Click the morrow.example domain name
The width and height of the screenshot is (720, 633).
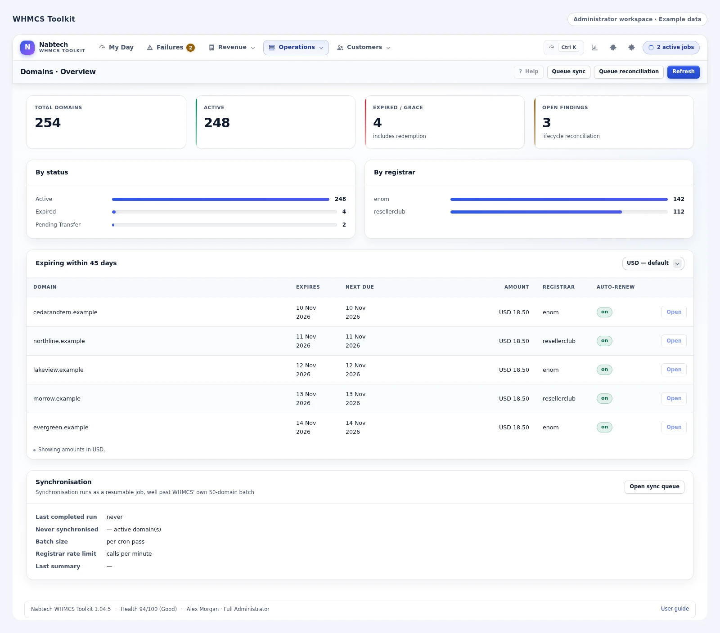click(x=57, y=399)
